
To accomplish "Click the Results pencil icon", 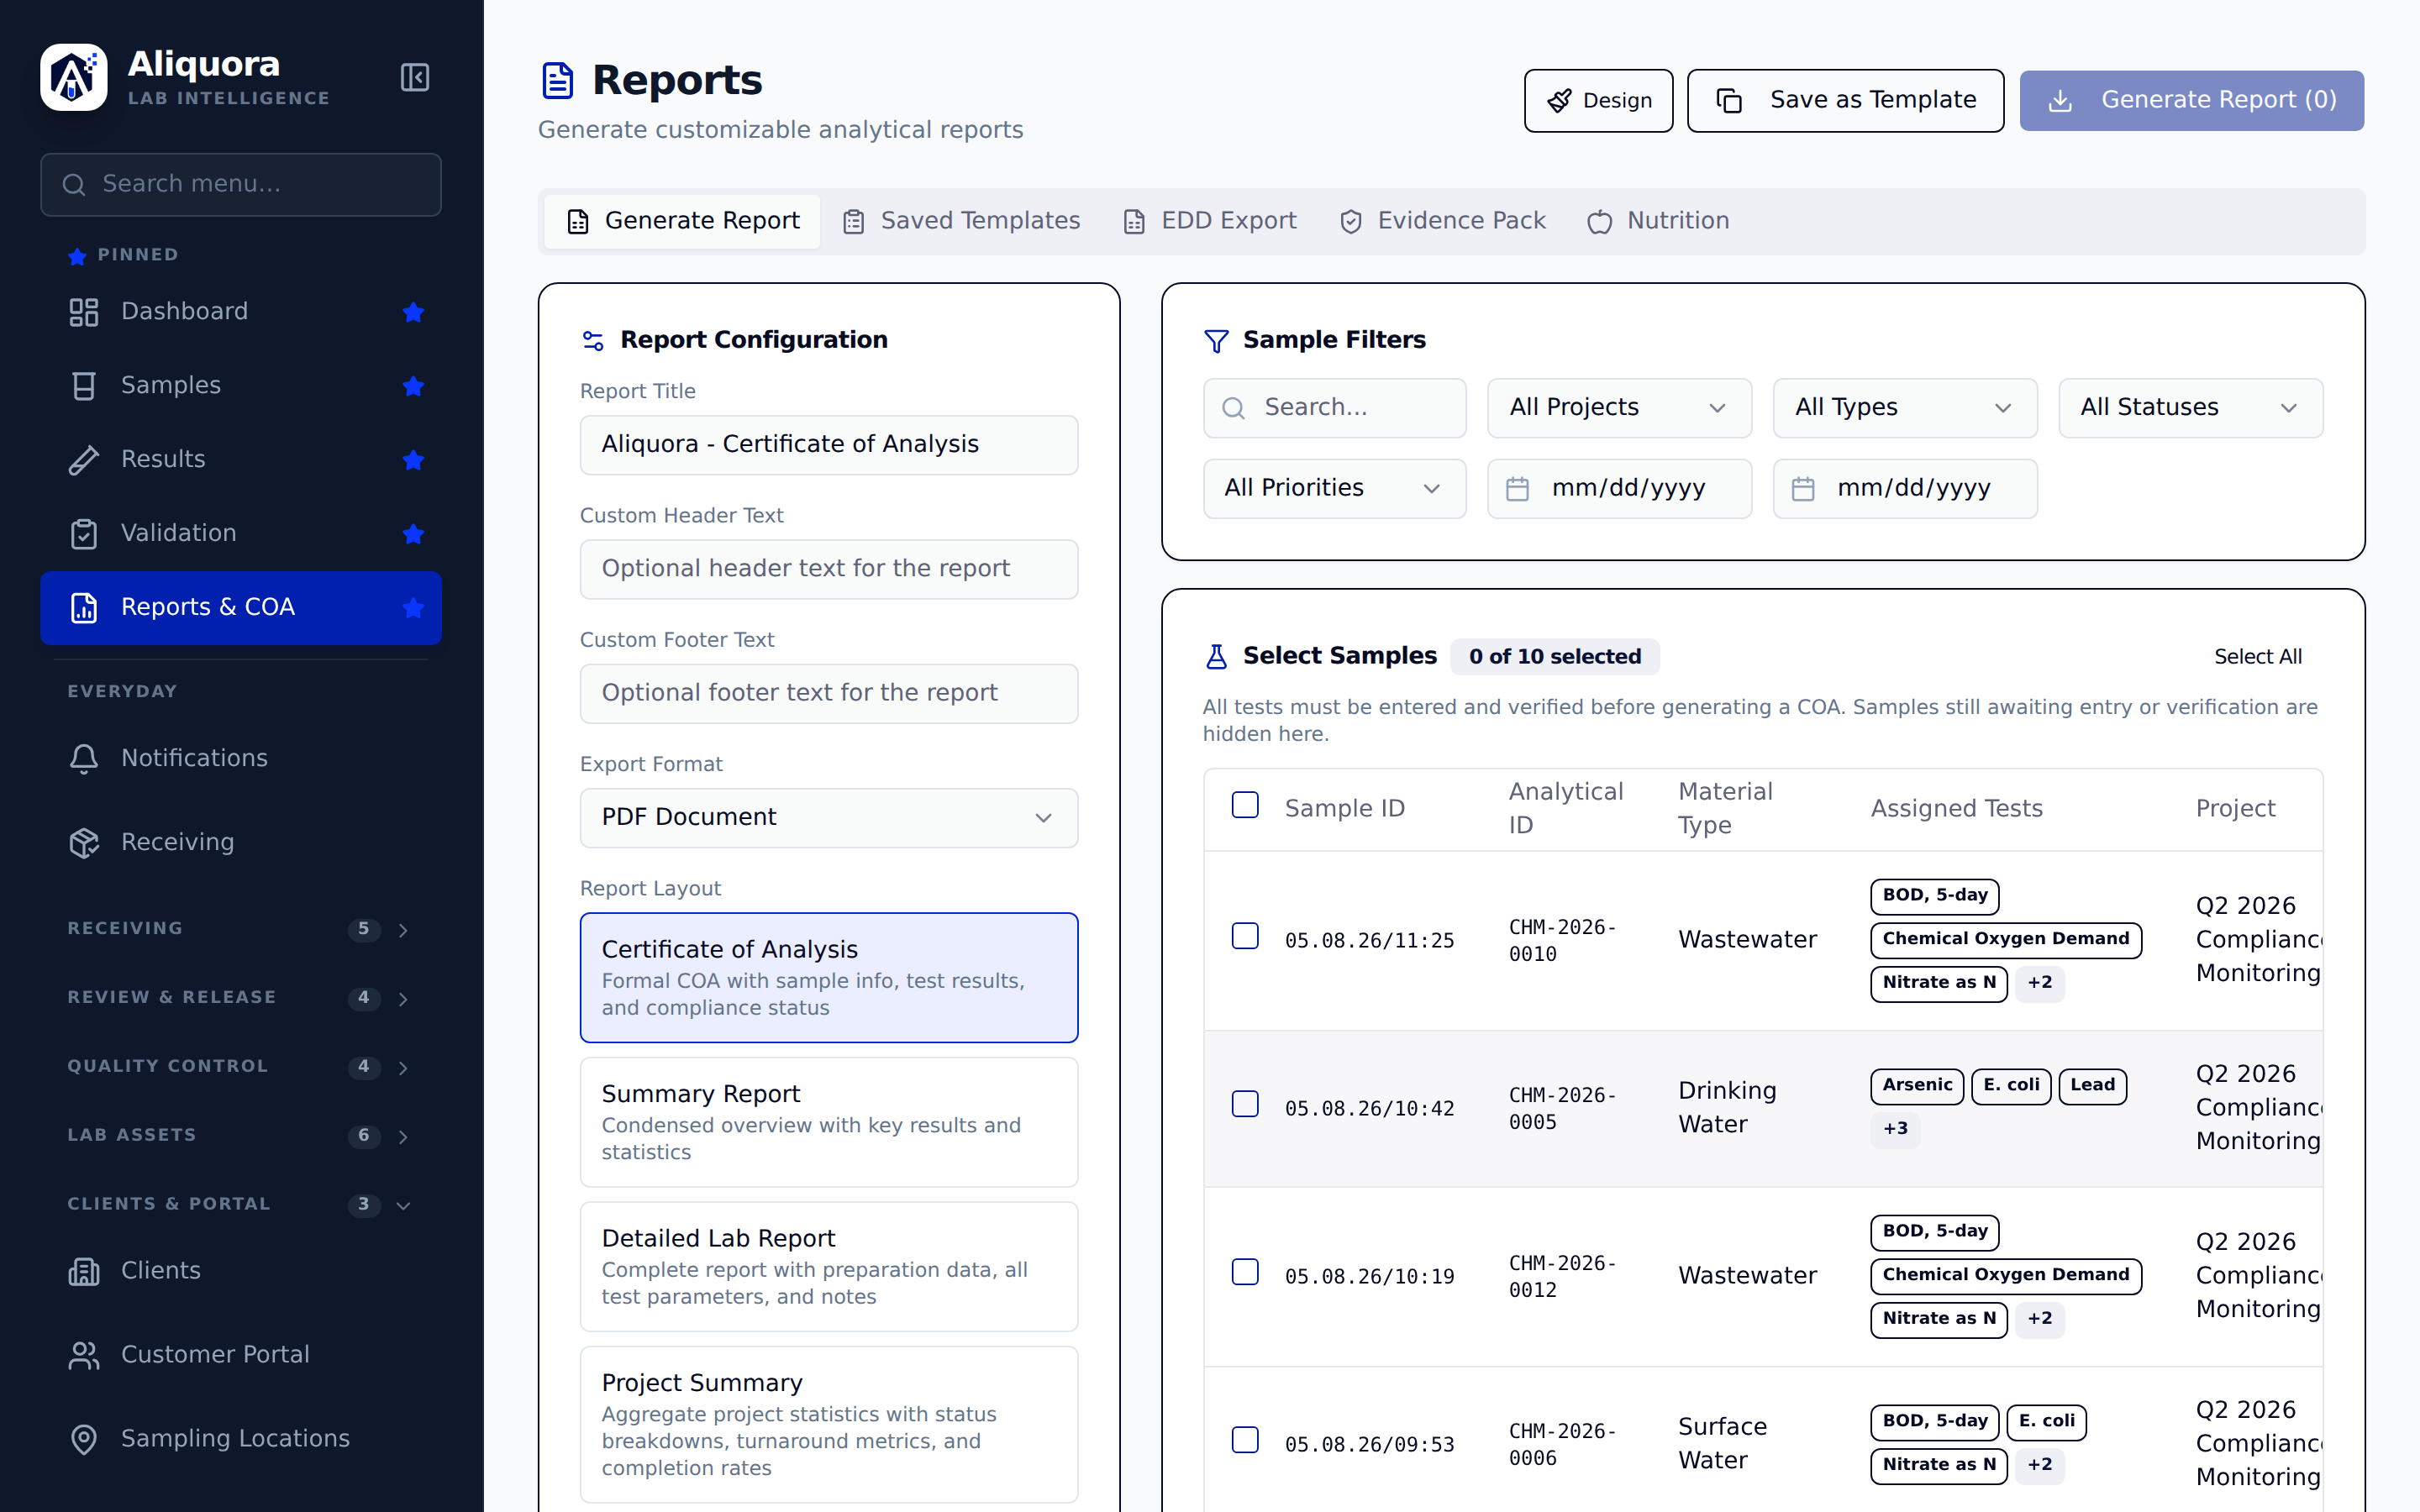I will (84, 460).
